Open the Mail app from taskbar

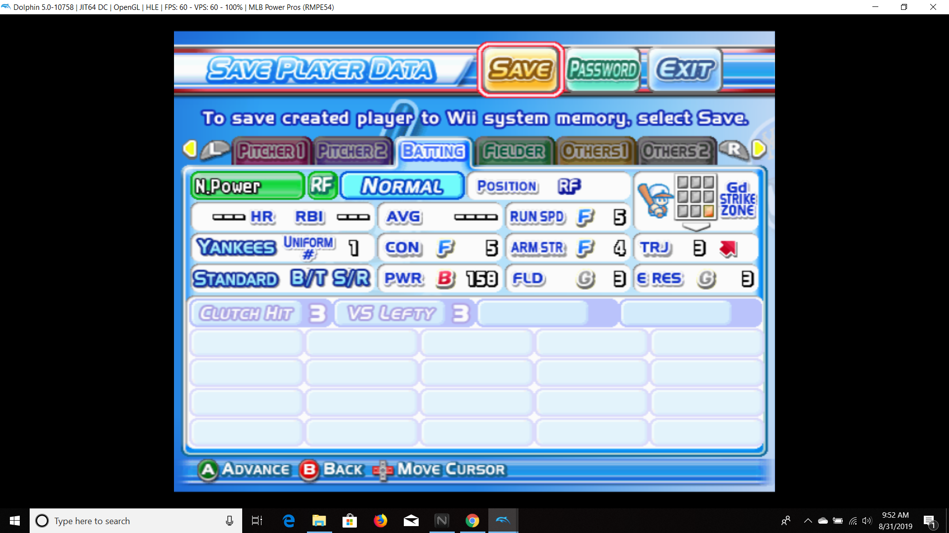coord(411,521)
